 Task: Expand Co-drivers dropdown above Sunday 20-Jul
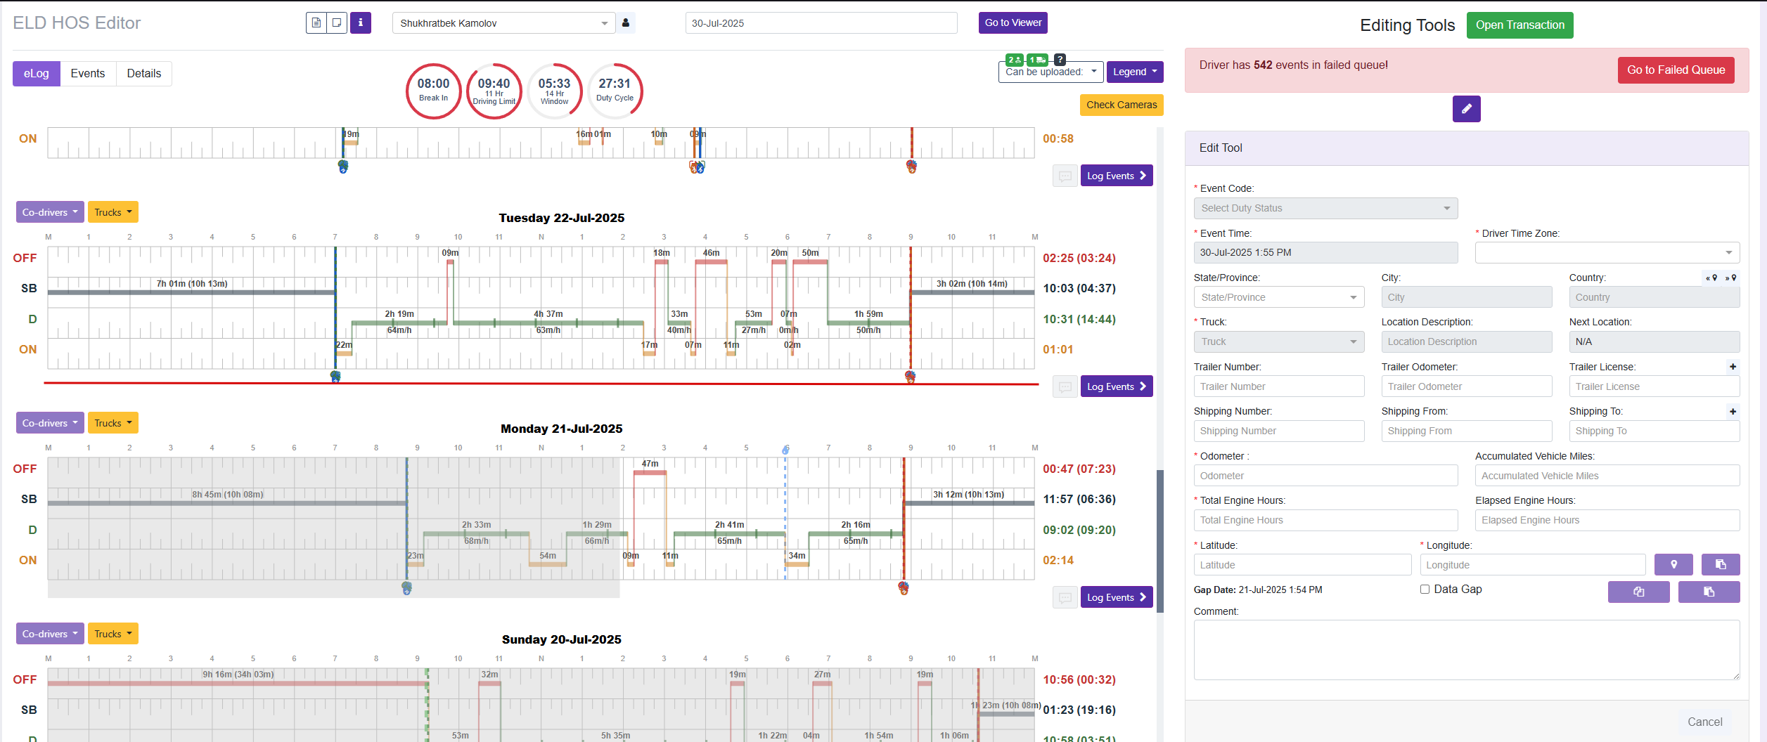point(50,633)
